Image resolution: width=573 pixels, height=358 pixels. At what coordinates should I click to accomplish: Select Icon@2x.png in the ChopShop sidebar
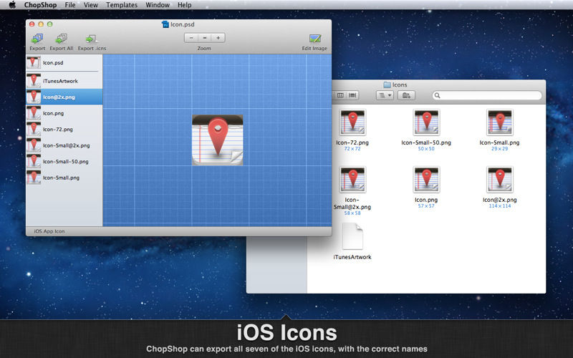pos(64,97)
